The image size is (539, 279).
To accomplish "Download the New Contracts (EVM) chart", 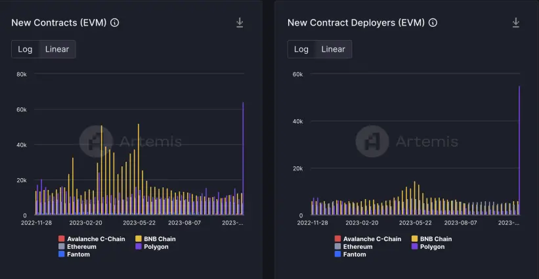I will tap(240, 23).
